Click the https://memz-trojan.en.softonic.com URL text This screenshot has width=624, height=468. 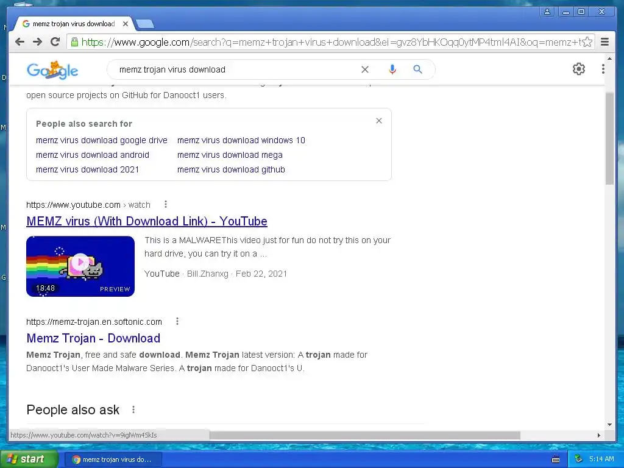[94, 322]
